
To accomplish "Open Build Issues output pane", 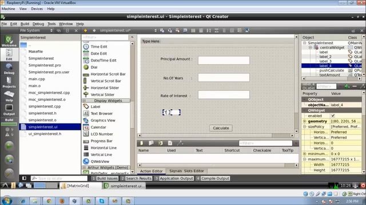I will (x=105, y=178).
